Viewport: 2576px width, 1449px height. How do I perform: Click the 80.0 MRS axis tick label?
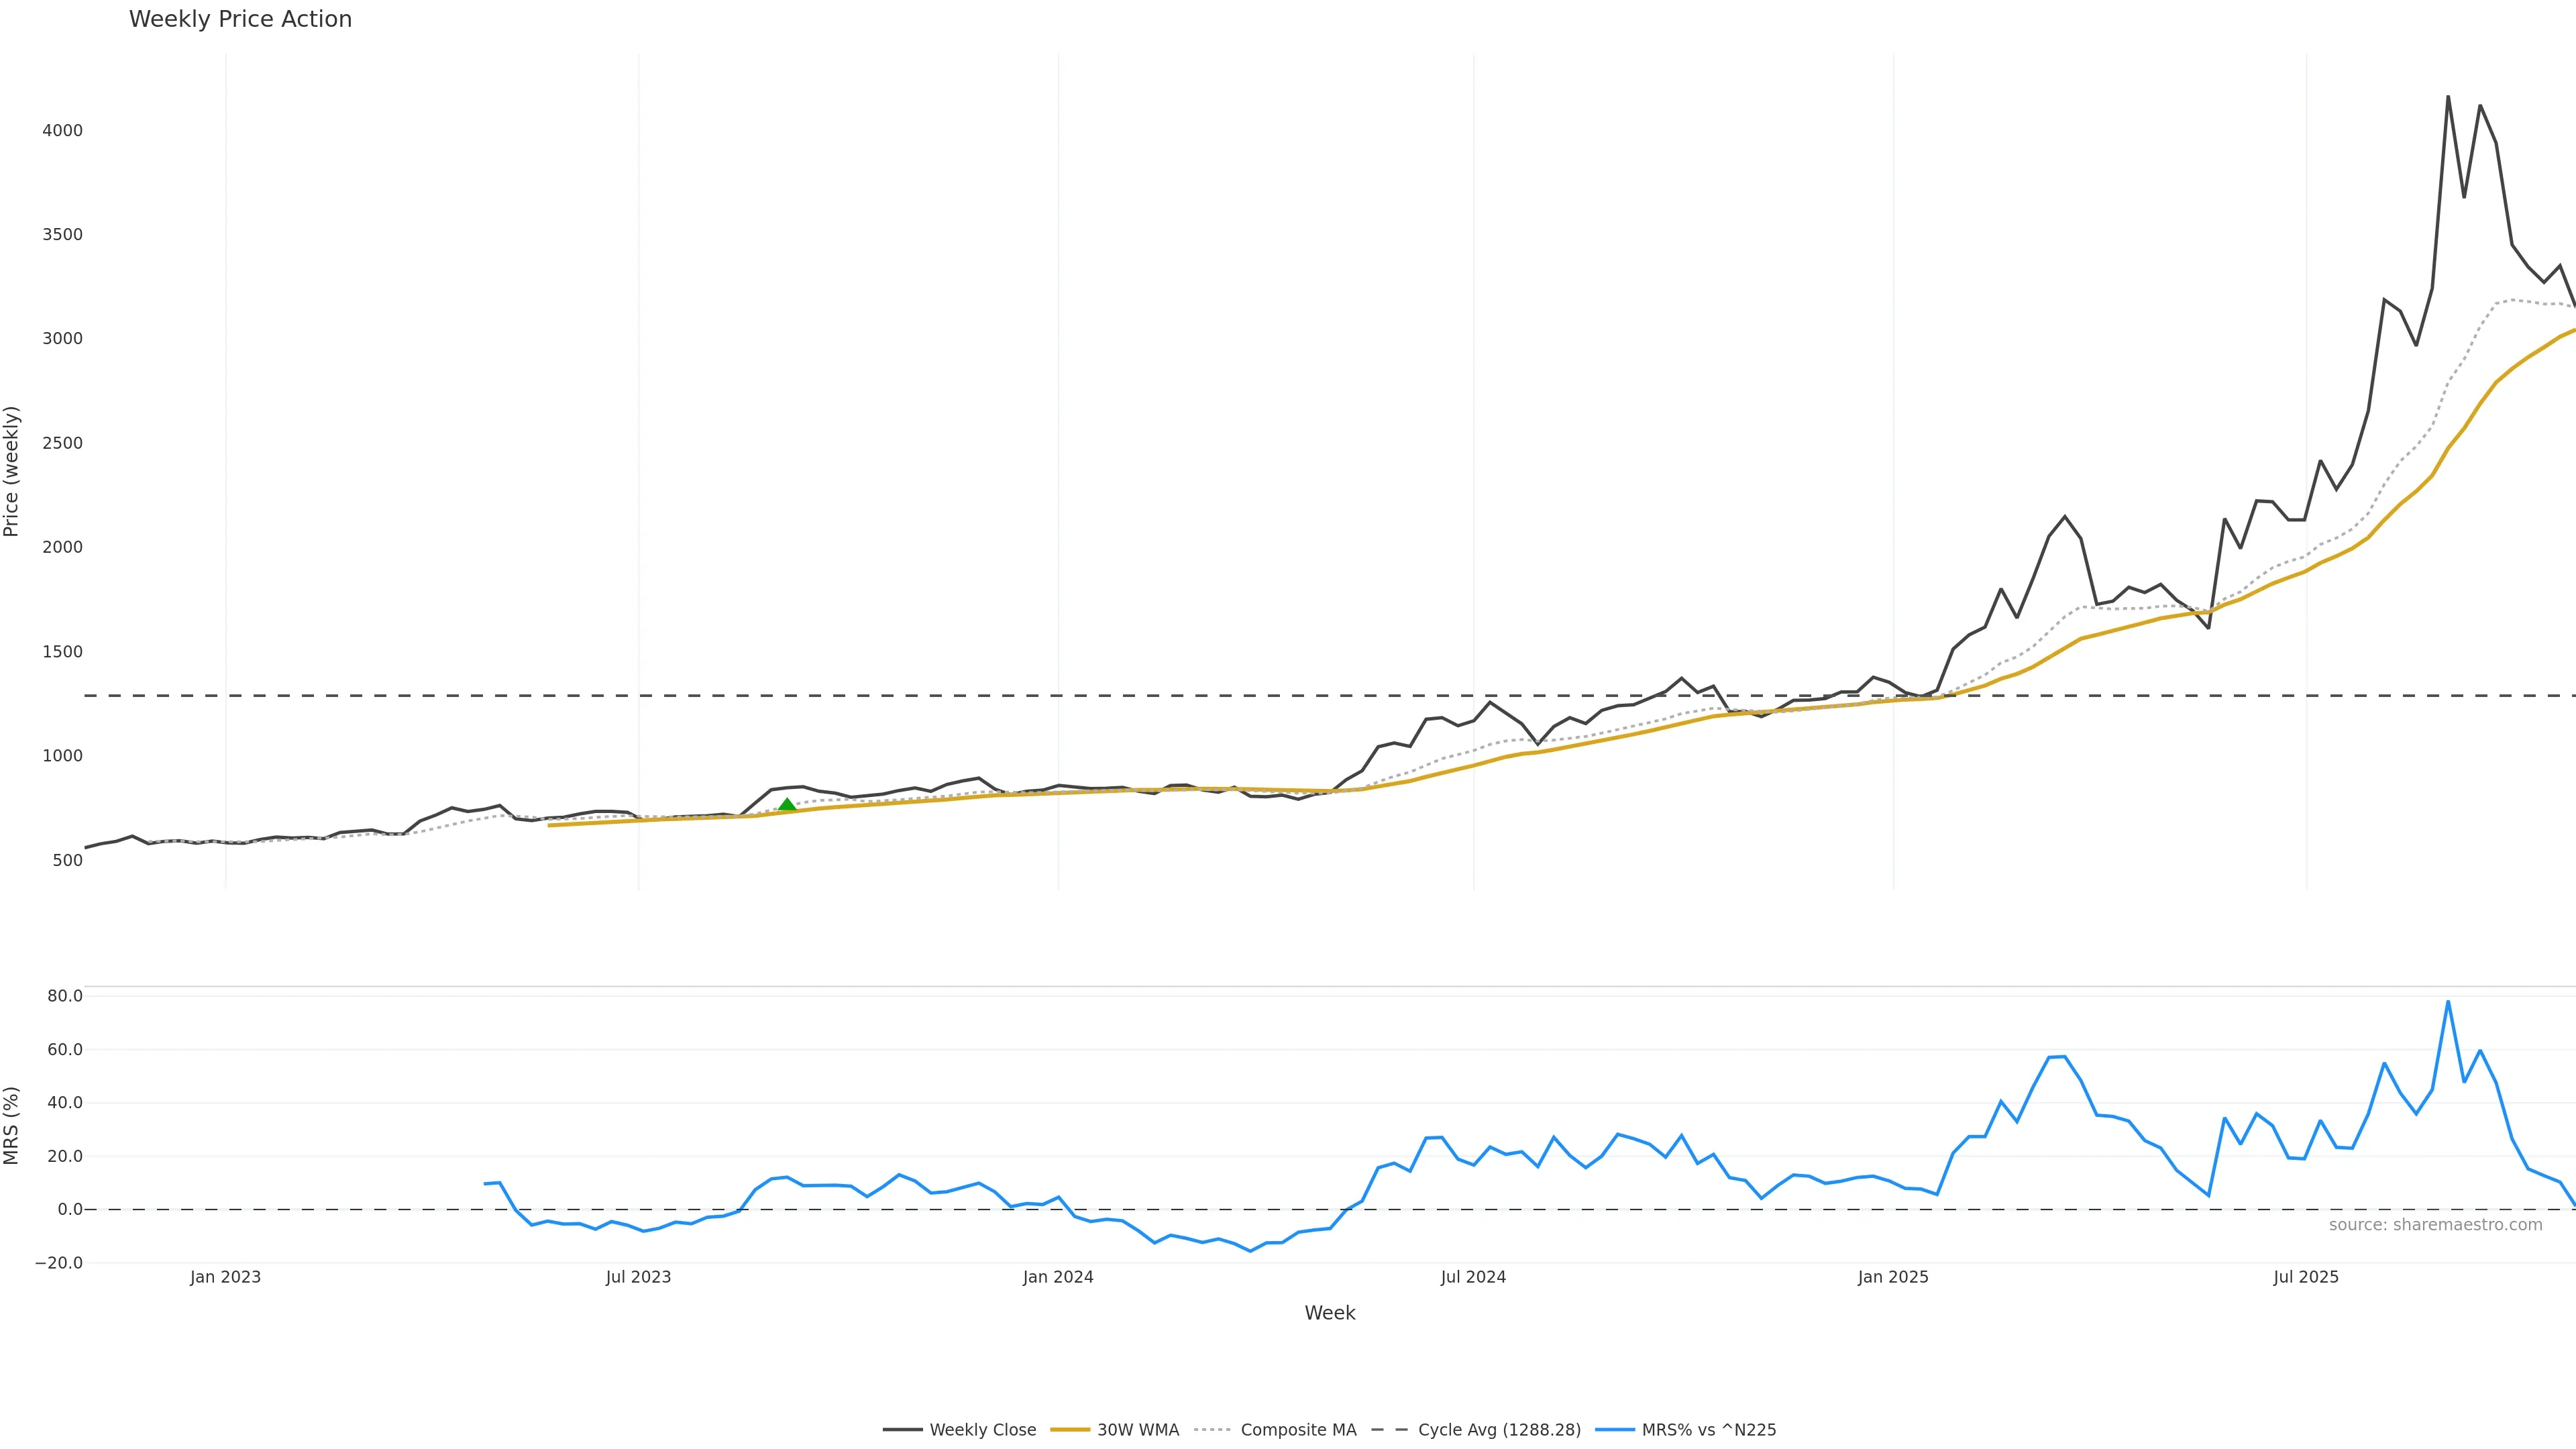(x=64, y=996)
